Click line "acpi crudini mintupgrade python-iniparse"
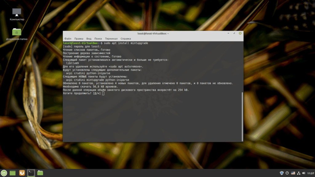 coord(98,80)
